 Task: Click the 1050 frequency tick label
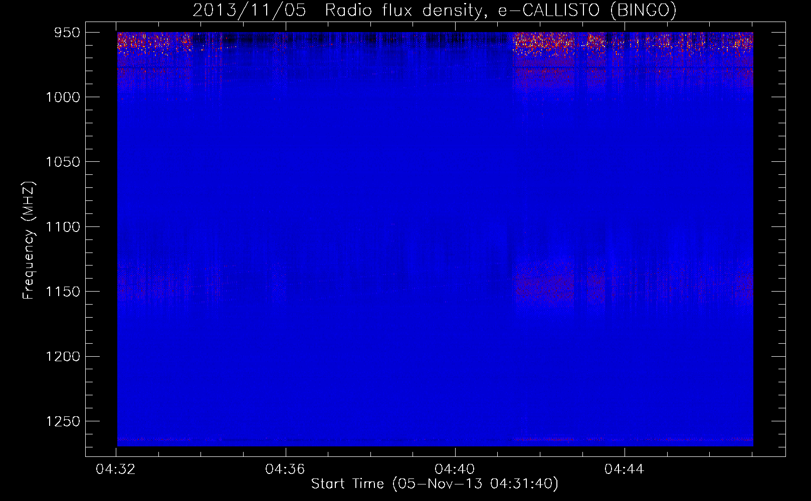63,162
